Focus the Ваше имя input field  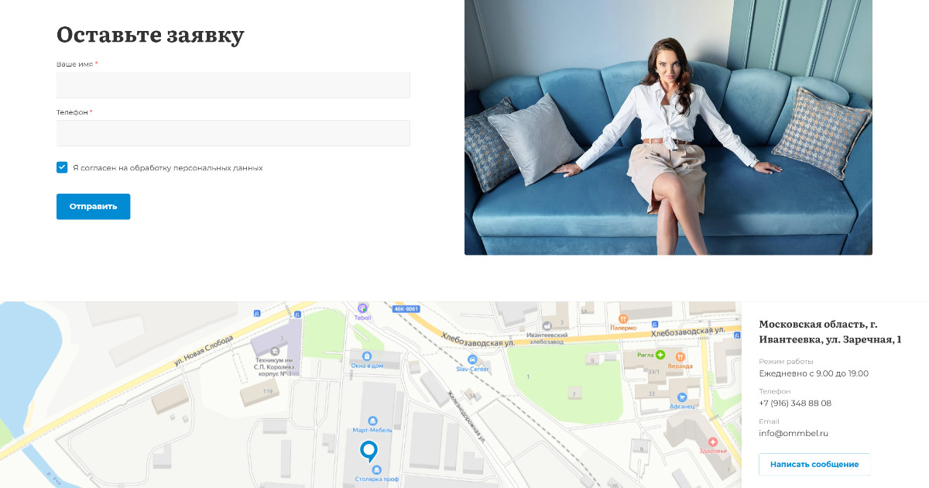pyautogui.click(x=233, y=85)
